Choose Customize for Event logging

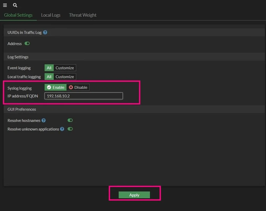click(x=65, y=68)
